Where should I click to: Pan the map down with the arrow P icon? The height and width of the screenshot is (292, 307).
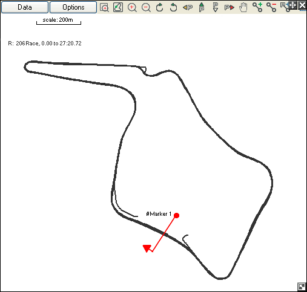pyautogui.click(x=216, y=7)
